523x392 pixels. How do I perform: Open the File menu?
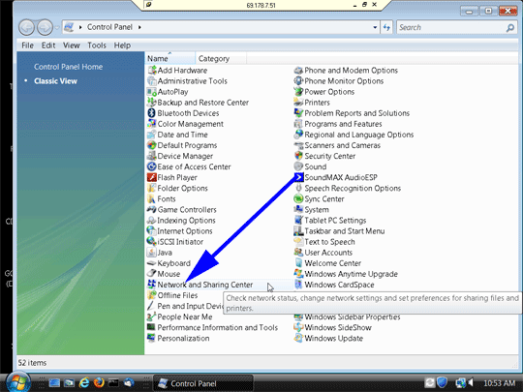coord(27,45)
